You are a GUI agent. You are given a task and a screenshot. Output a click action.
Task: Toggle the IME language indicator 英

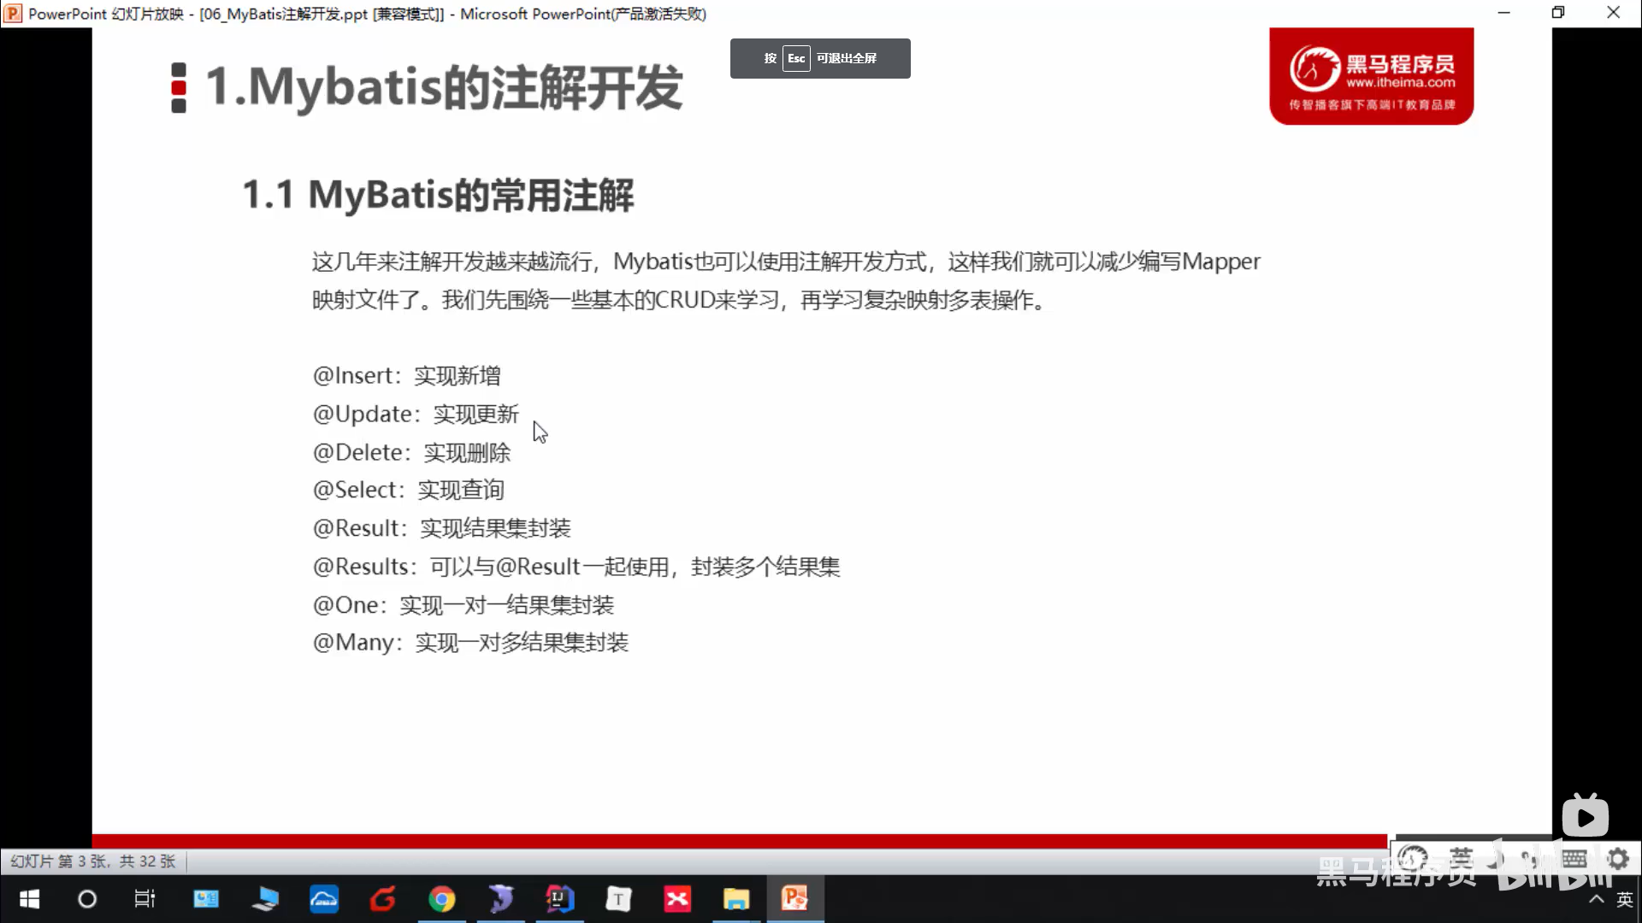click(1624, 899)
